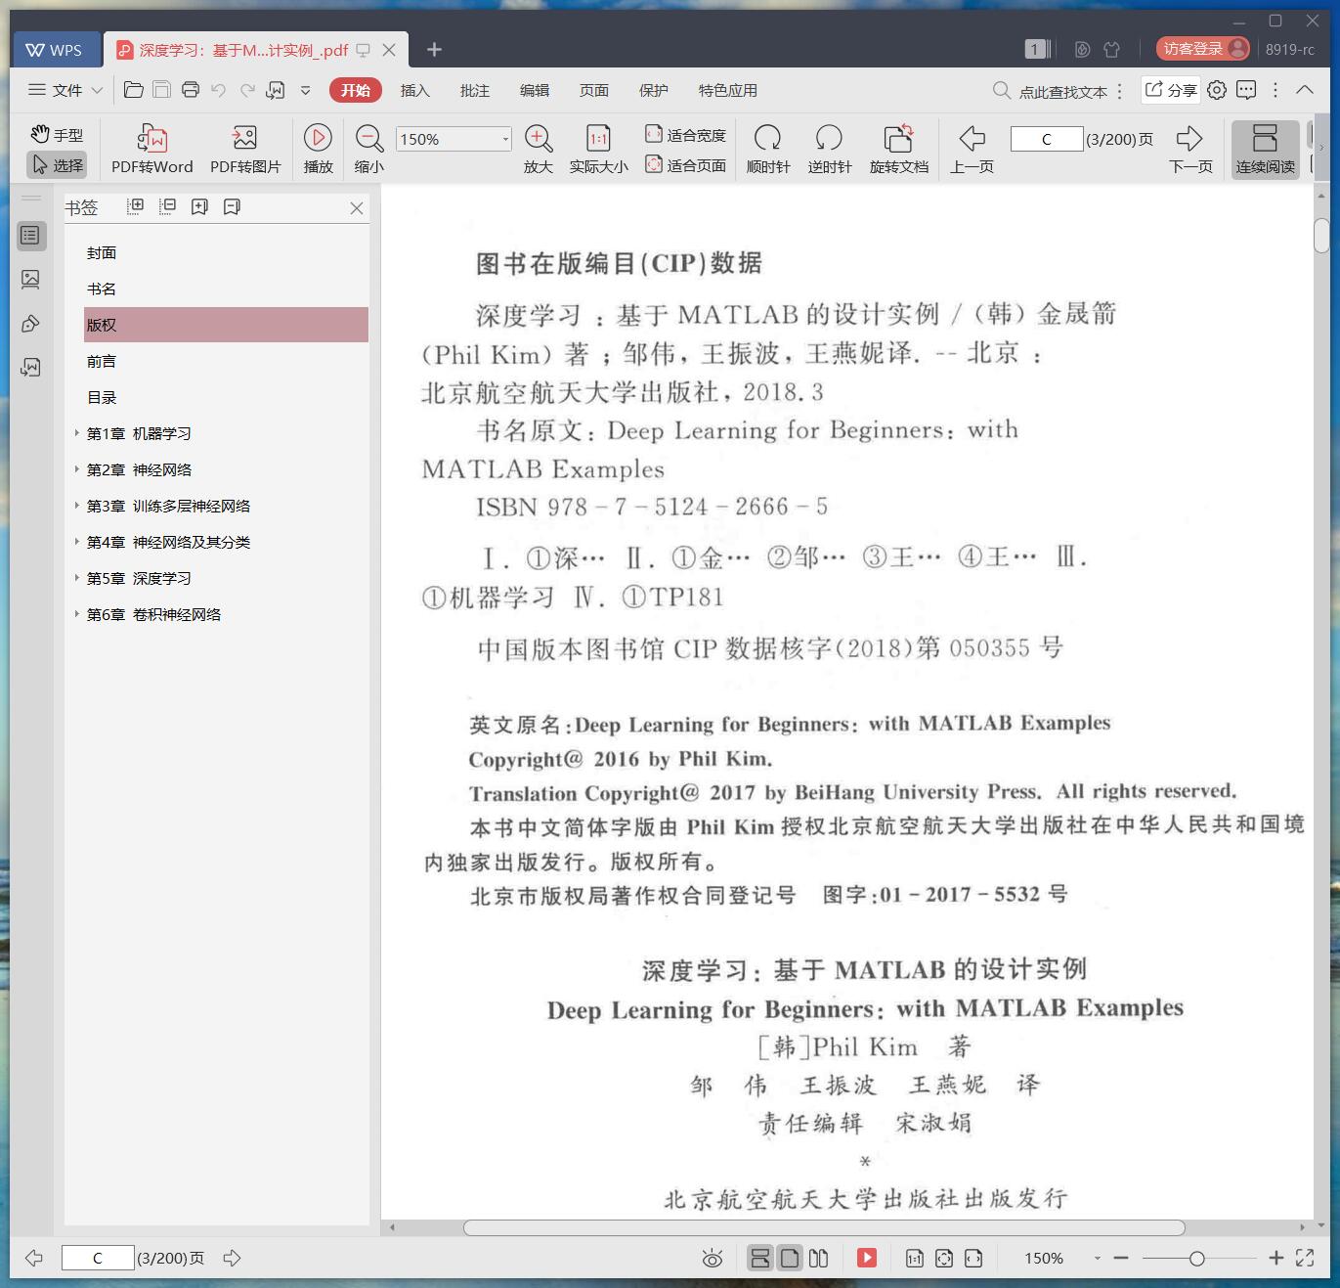1340x1288 pixels.
Task: Collapse all bookmarks icon in bookmark panel
Action: click(168, 206)
